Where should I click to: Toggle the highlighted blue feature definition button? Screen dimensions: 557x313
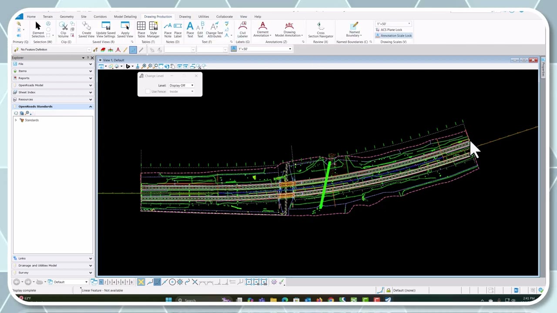(x=133, y=50)
